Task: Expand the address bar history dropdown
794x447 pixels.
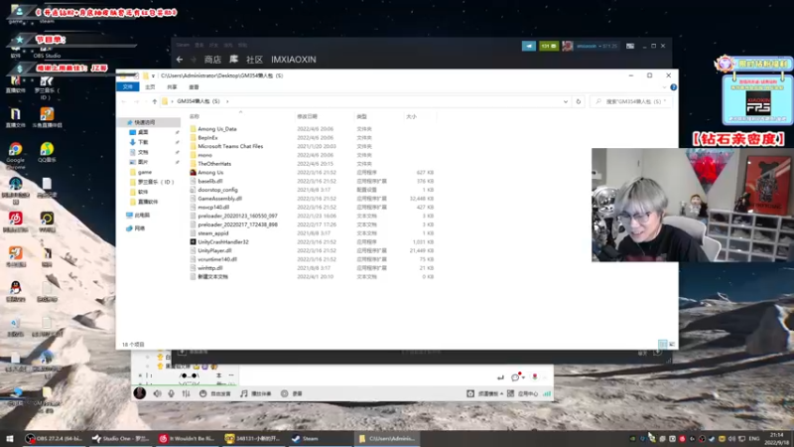Action: [566, 101]
